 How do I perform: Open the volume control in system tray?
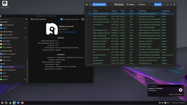click(x=162, y=103)
